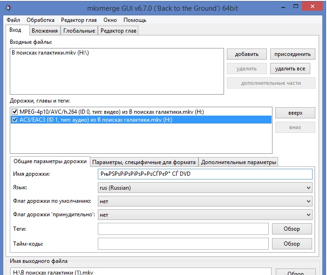
Task: Click the добавить button
Action: pyautogui.click(x=247, y=54)
